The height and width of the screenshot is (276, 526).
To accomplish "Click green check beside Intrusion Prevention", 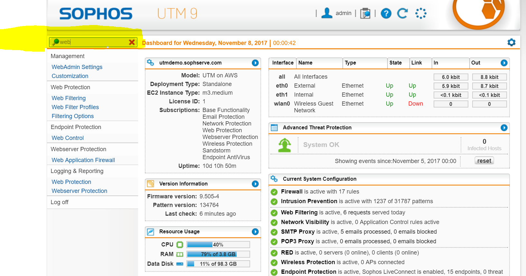I will click(274, 202).
